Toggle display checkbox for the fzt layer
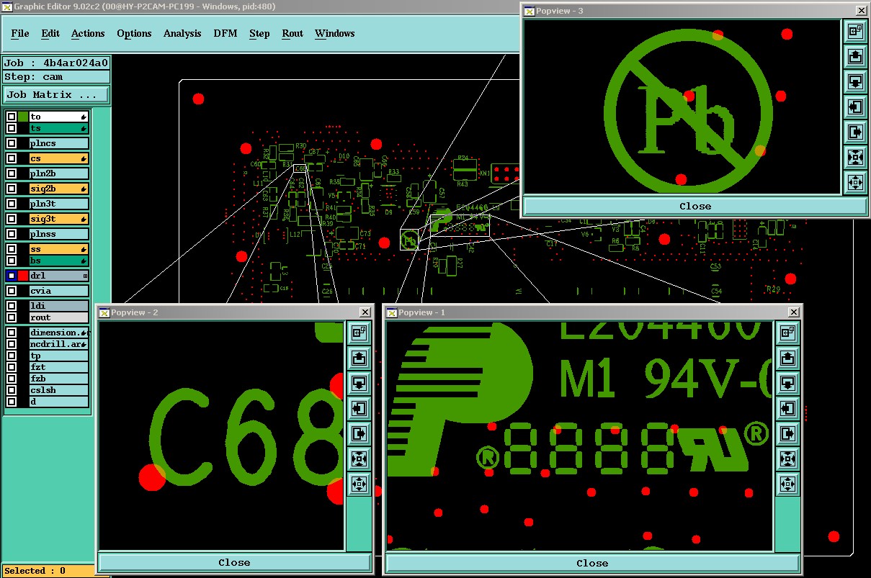871x578 pixels. (12, 367)
